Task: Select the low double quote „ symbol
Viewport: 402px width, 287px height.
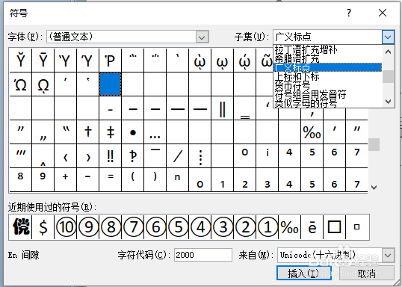Action: (43, 132)
